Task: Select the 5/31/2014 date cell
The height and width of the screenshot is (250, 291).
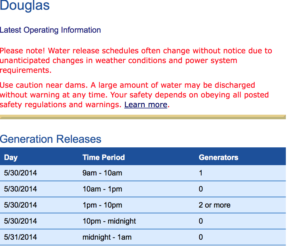Action: click(21, 237)
